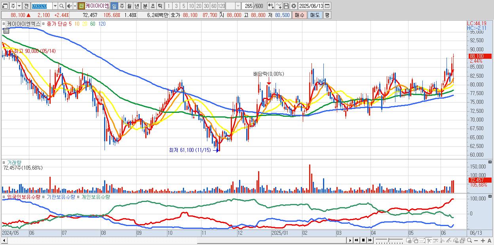This screenshot has width=494, height=245.
Task: Click the scroll-right arrow on chart scrollbar
Action: point(350,240)
